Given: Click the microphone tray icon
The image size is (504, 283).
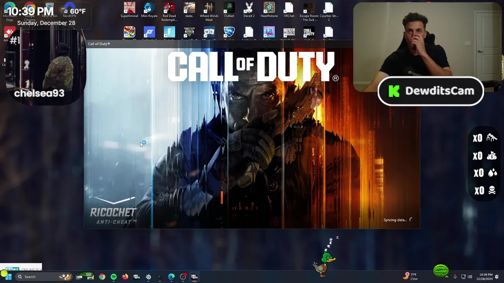Looking at the screenshot, I should (455, 277).
